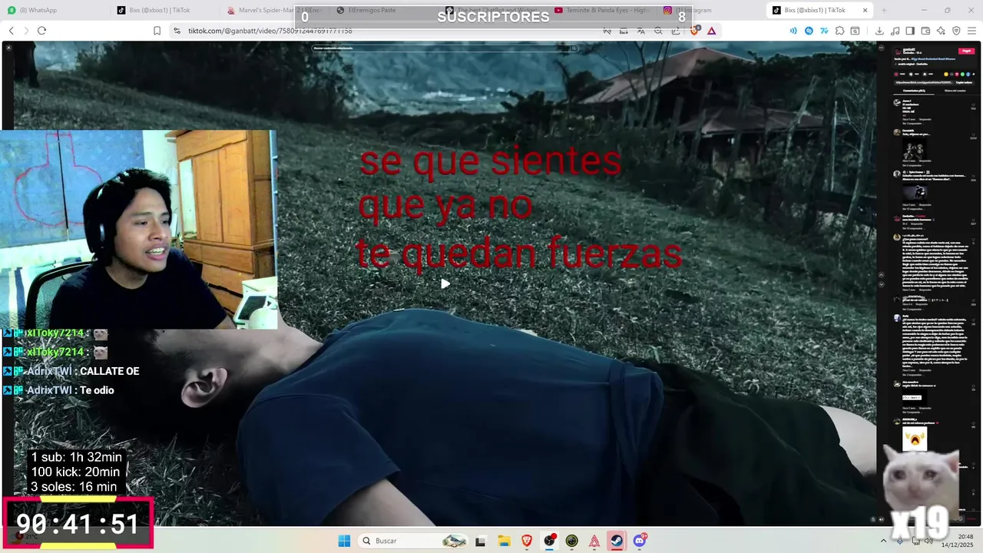The image size is (983, 553).
Task: Switch to the WhatsApp tab
Action: [54, 10]
